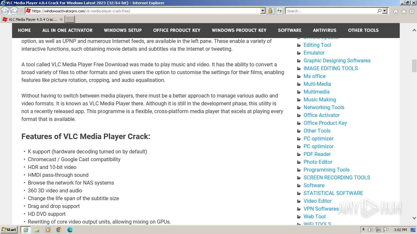Image resolution: width=417 pixels, height=234 pixels.
Task: Click the Start button
Action: coord(9,230)
